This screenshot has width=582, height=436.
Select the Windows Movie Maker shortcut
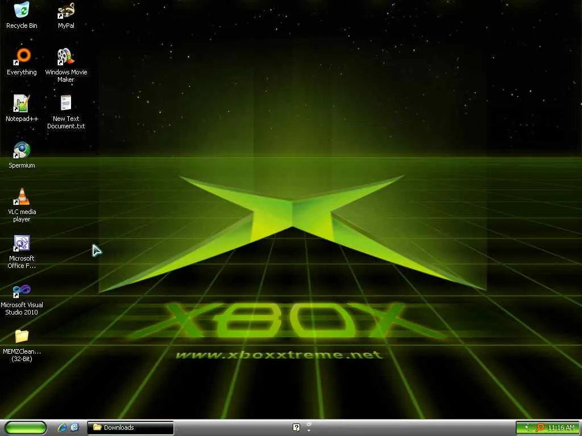(66, 65)
